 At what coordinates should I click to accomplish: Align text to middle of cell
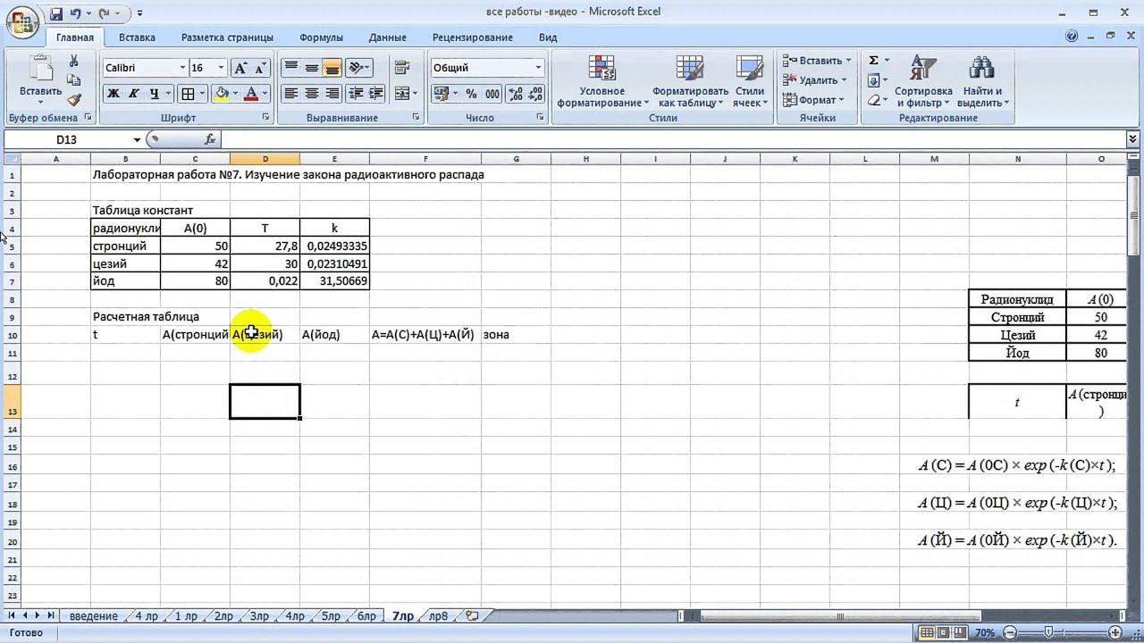pos(311,68)
